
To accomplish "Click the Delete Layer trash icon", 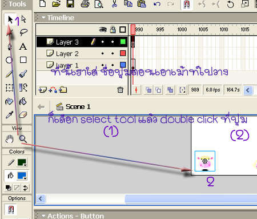I will (120, 90).
